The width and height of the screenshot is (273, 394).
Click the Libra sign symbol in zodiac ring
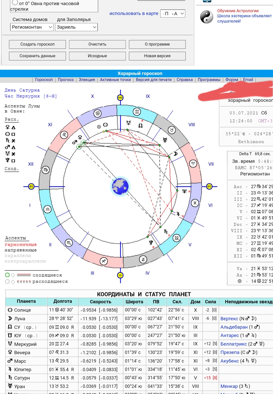coord(48,209)
